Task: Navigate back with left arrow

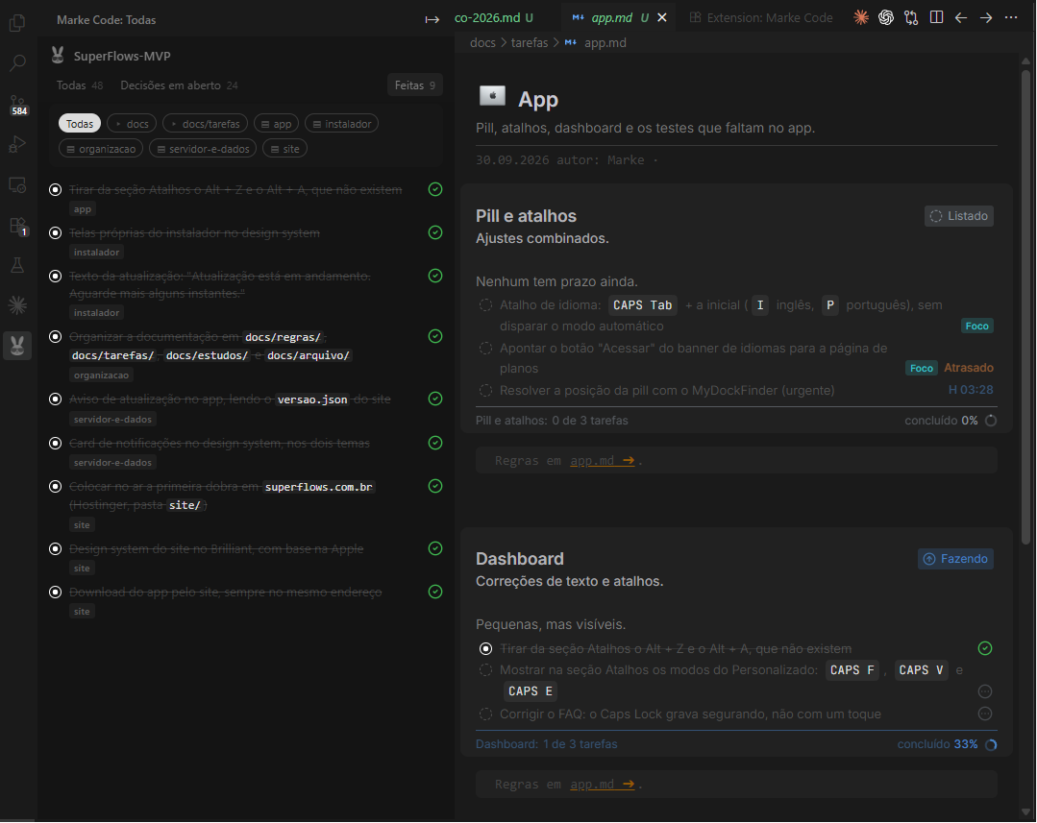Action: [x=961, y=18]
